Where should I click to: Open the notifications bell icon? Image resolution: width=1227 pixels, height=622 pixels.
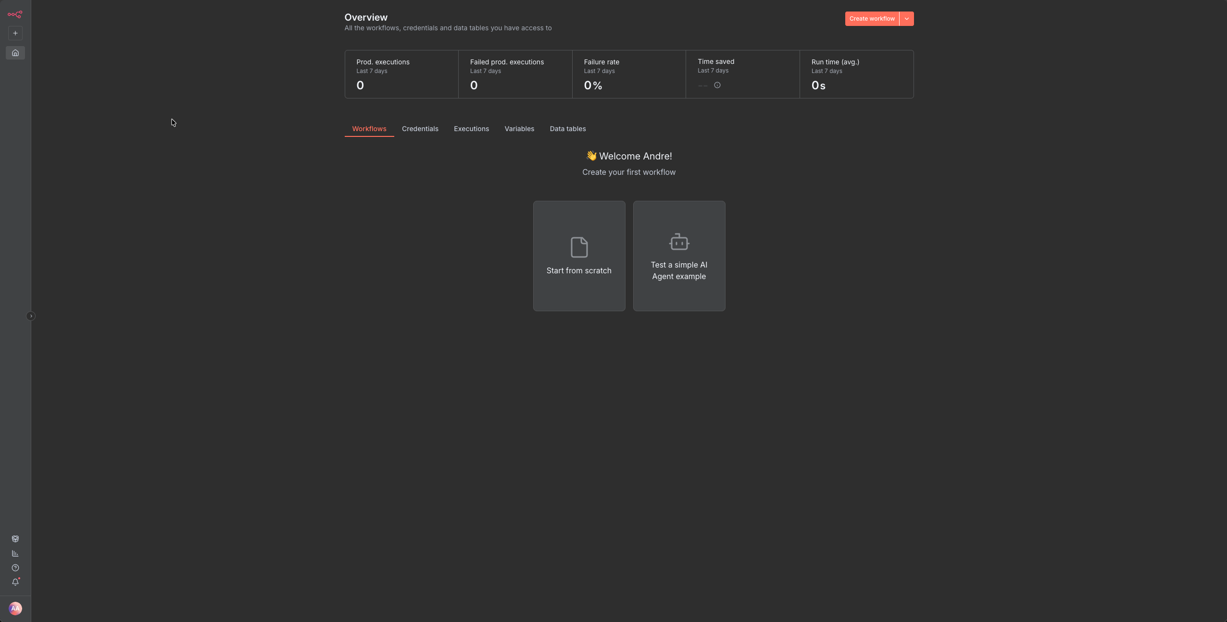15,582
